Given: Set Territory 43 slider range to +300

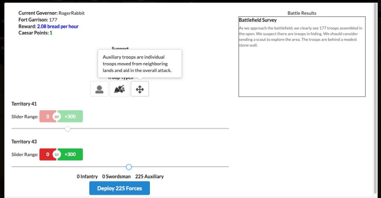Looking at the screenshot, I should [x=71, y=154].
